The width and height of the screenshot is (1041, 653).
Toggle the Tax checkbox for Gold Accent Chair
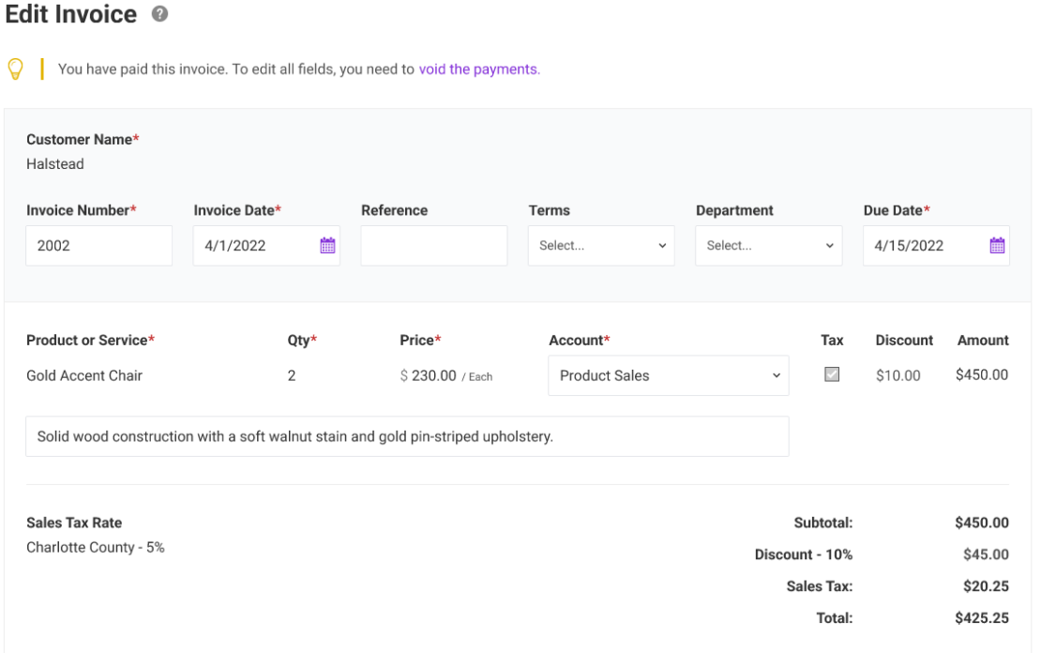click(832, 374)
